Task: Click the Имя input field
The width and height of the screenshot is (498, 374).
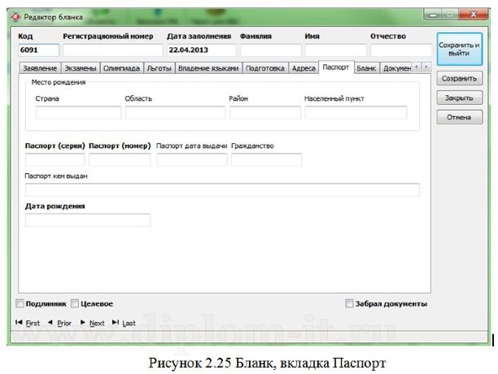Action: point(336,50)
